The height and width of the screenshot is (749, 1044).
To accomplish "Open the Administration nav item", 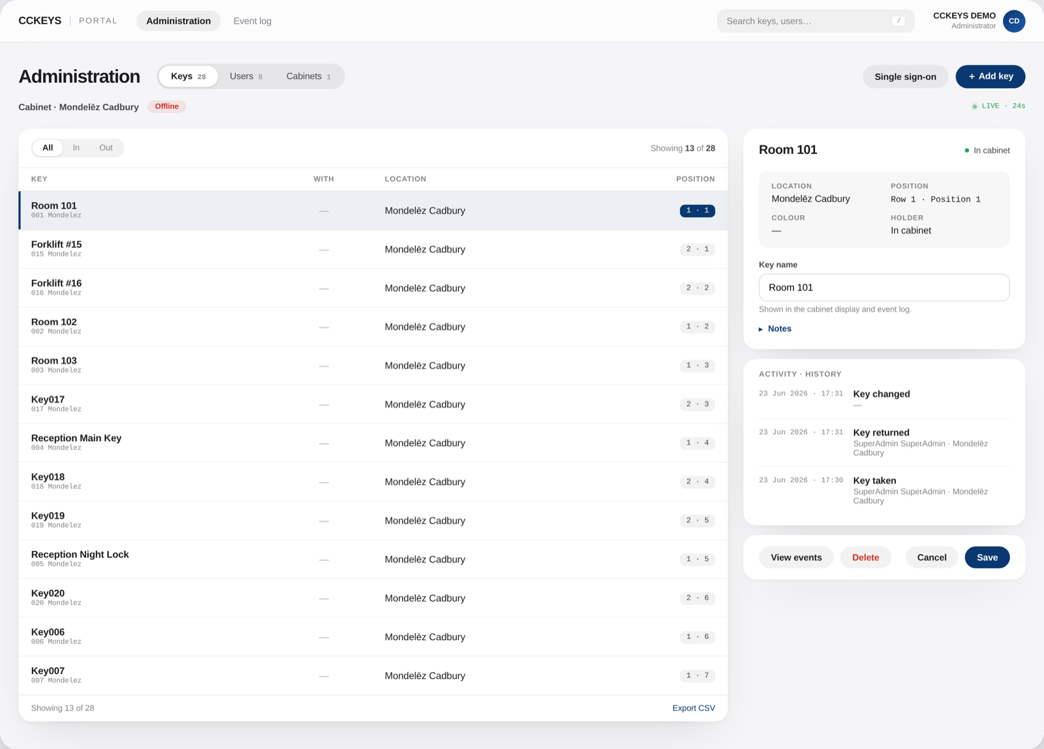I will click(178, 21).
